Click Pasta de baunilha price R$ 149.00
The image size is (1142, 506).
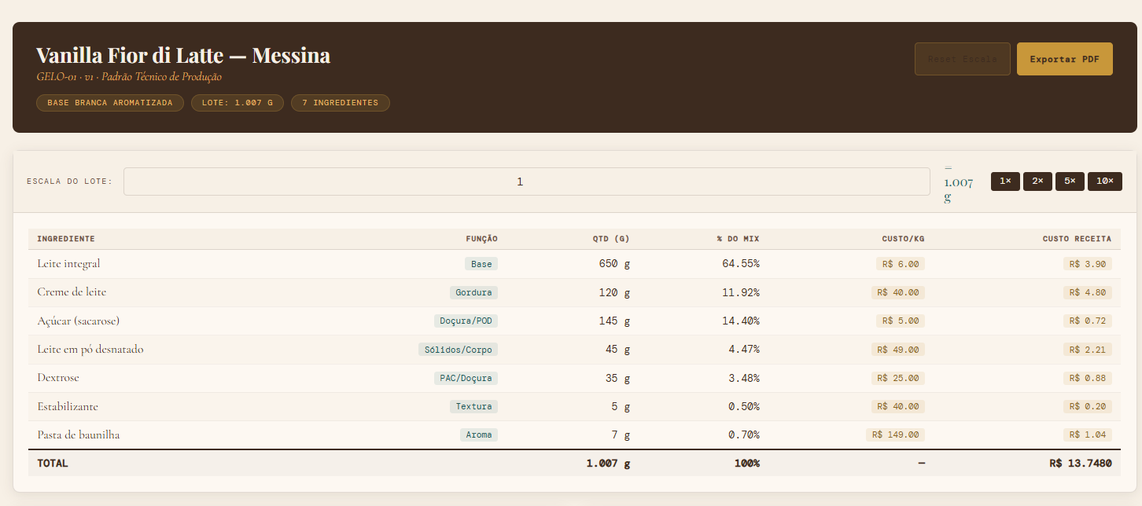[x=895, y=435]
